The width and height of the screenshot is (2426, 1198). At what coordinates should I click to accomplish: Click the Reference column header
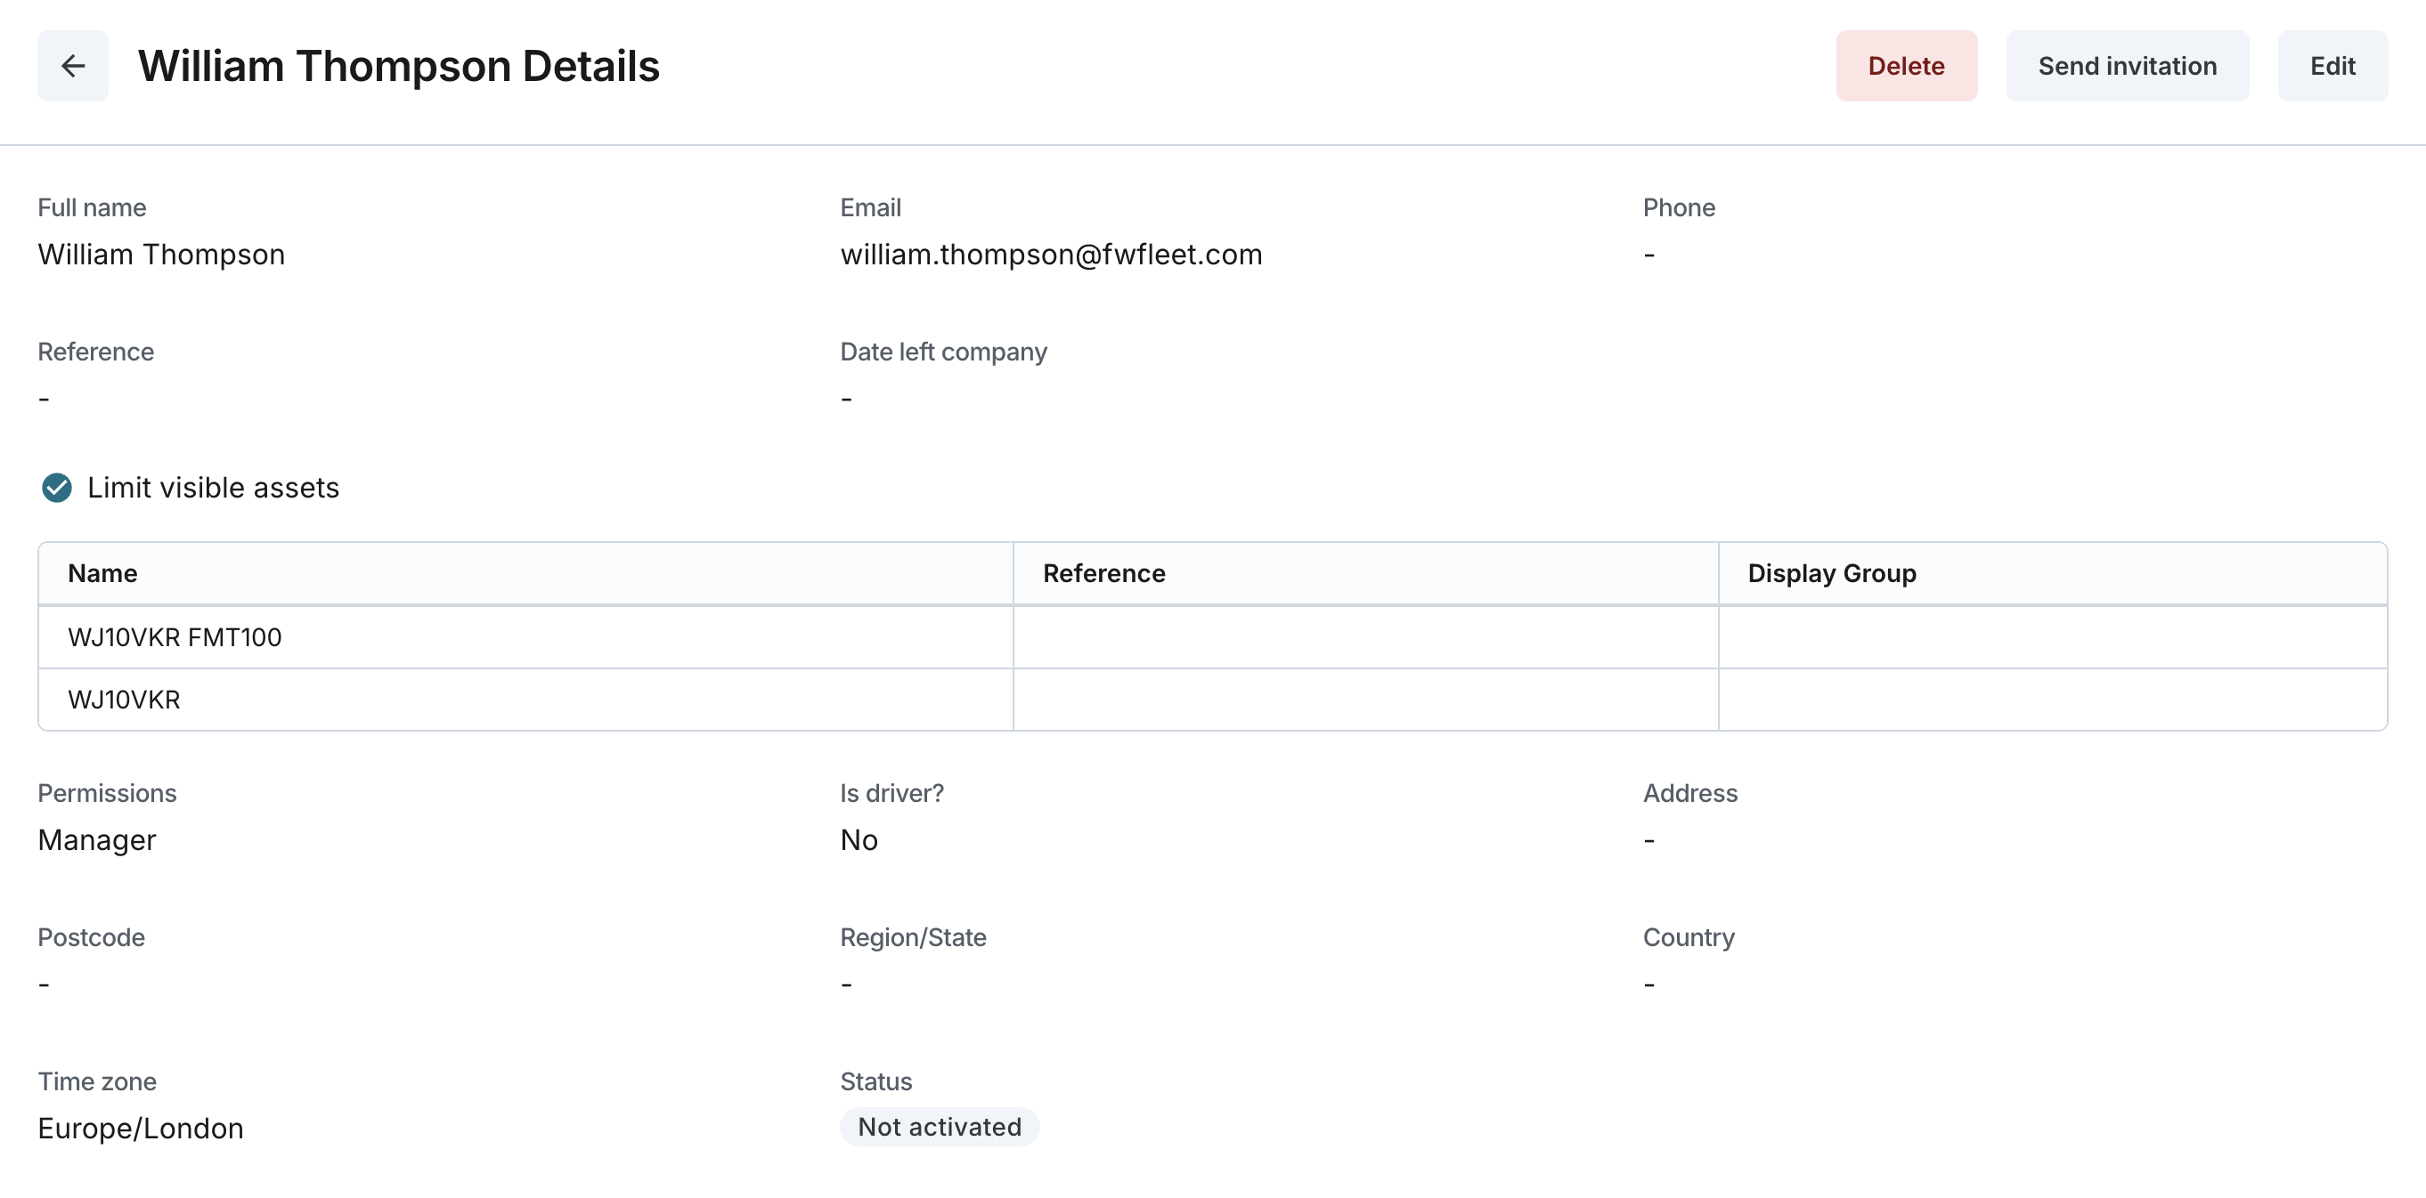1103,573
